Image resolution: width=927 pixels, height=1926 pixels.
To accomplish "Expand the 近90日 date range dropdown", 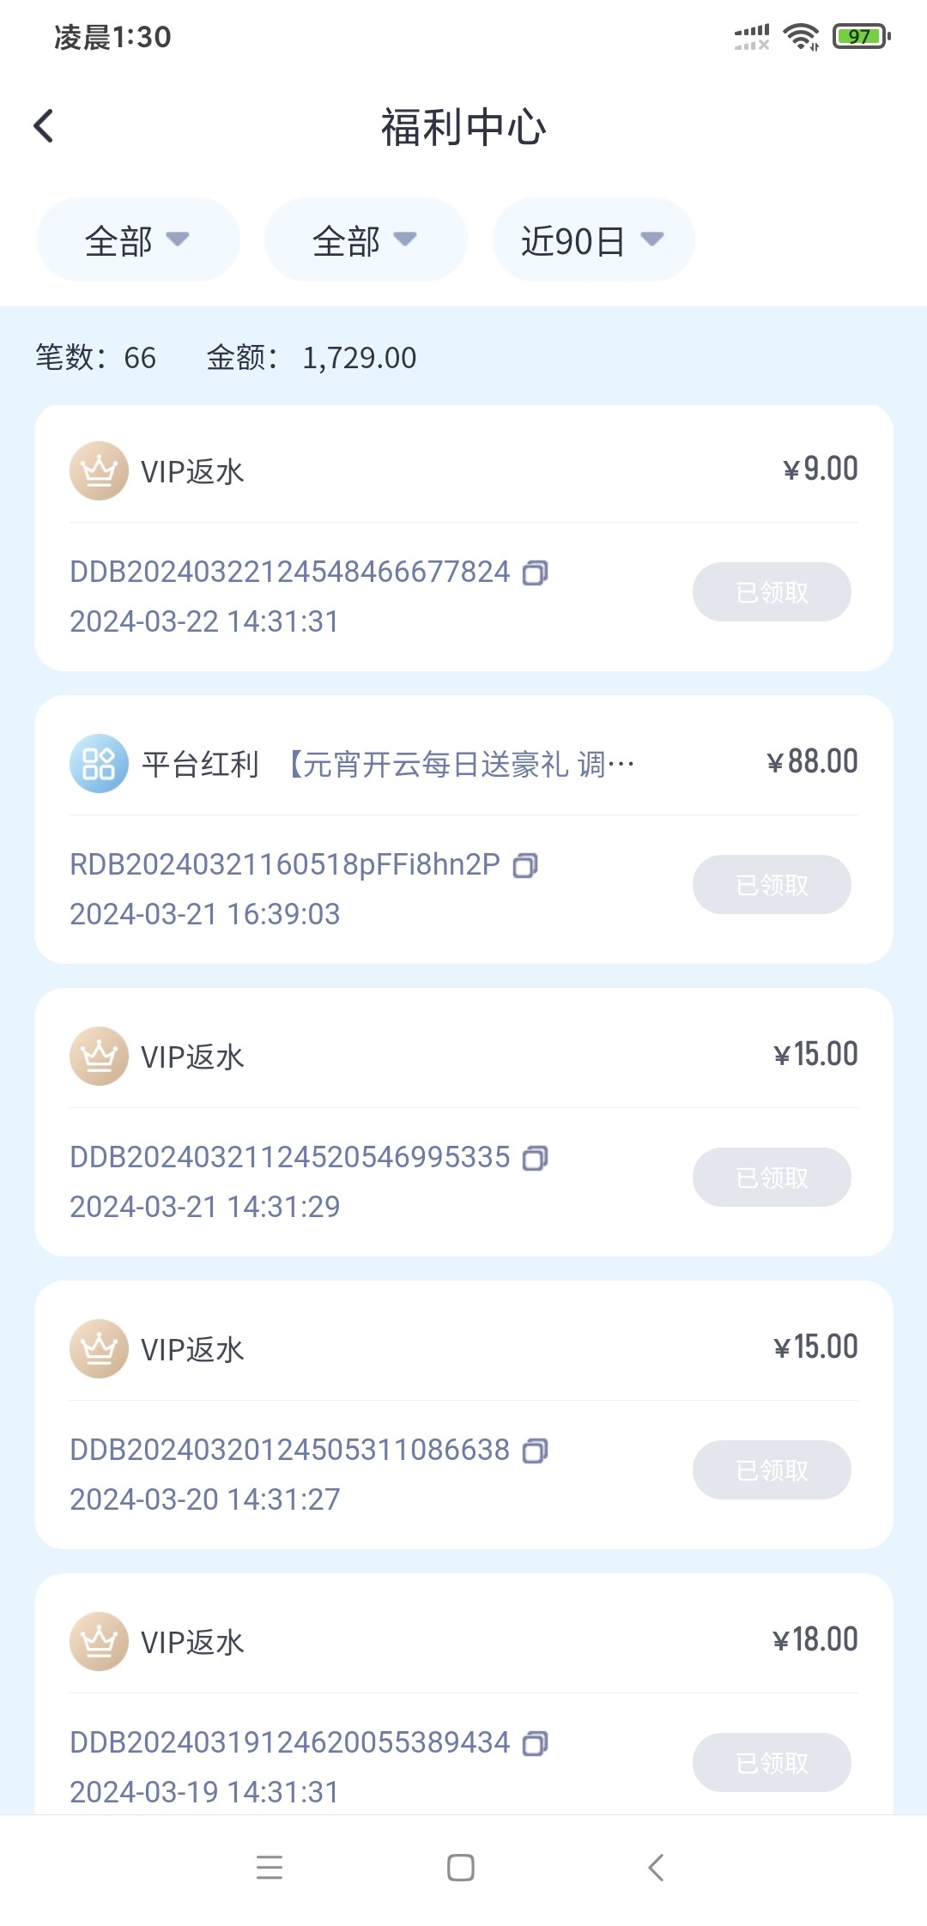I will coord(592,240).
